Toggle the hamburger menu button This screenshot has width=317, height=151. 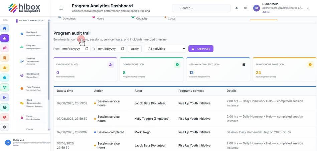pos(61,8)
